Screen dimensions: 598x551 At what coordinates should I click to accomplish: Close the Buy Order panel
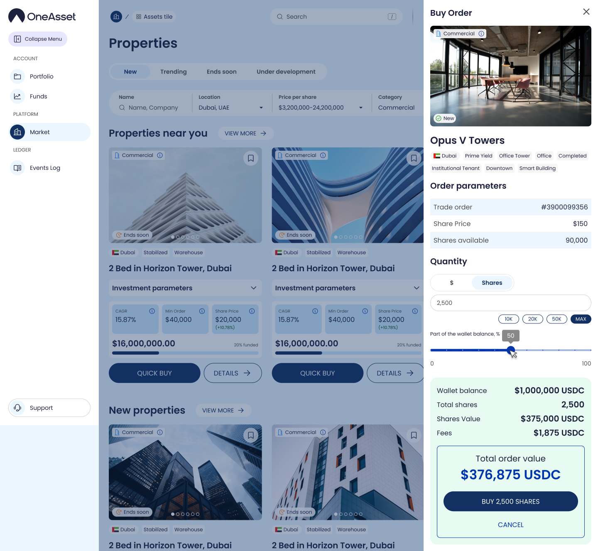(x=586, y=12)
